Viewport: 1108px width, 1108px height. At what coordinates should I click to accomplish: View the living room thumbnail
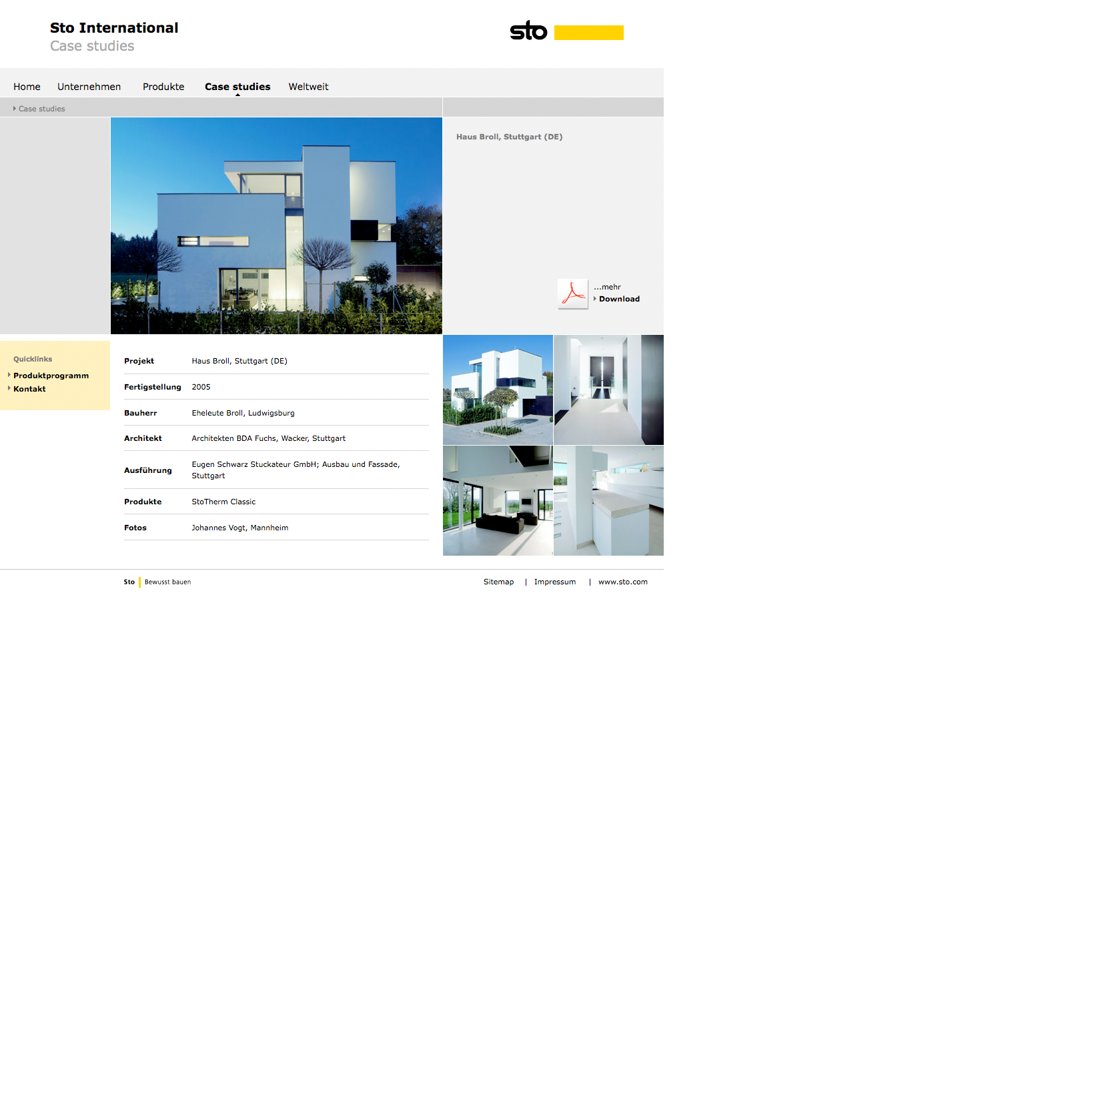(x=498, y=500)
